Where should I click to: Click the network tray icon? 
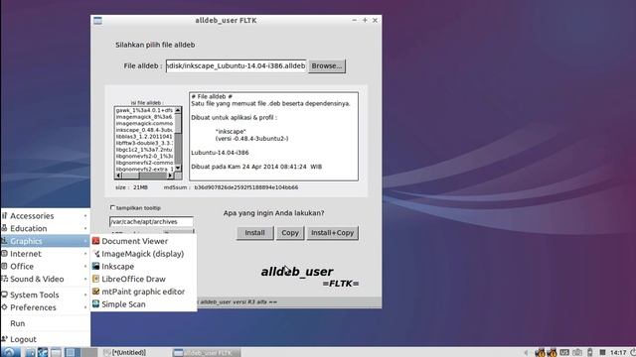[x=577, y=353]
